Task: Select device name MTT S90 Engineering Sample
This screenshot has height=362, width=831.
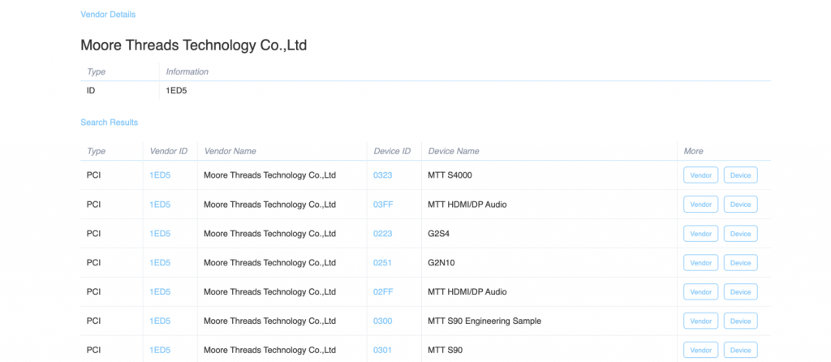Action: click(x=484, y=321)
